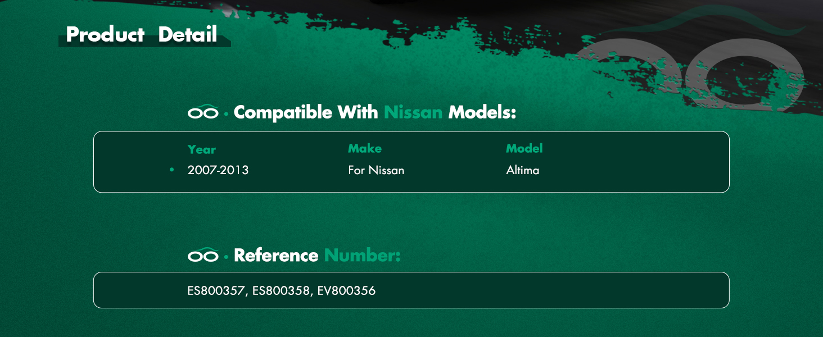Select the For Nissan make value
Viewport: 823px width, 337px height.
pos(376,170)
